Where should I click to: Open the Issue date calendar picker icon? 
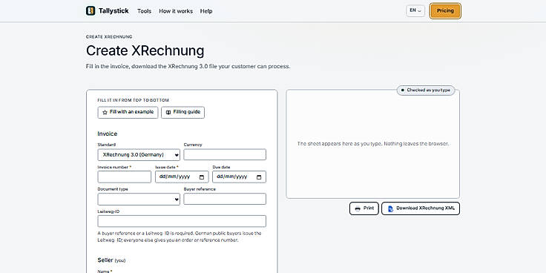202,177
